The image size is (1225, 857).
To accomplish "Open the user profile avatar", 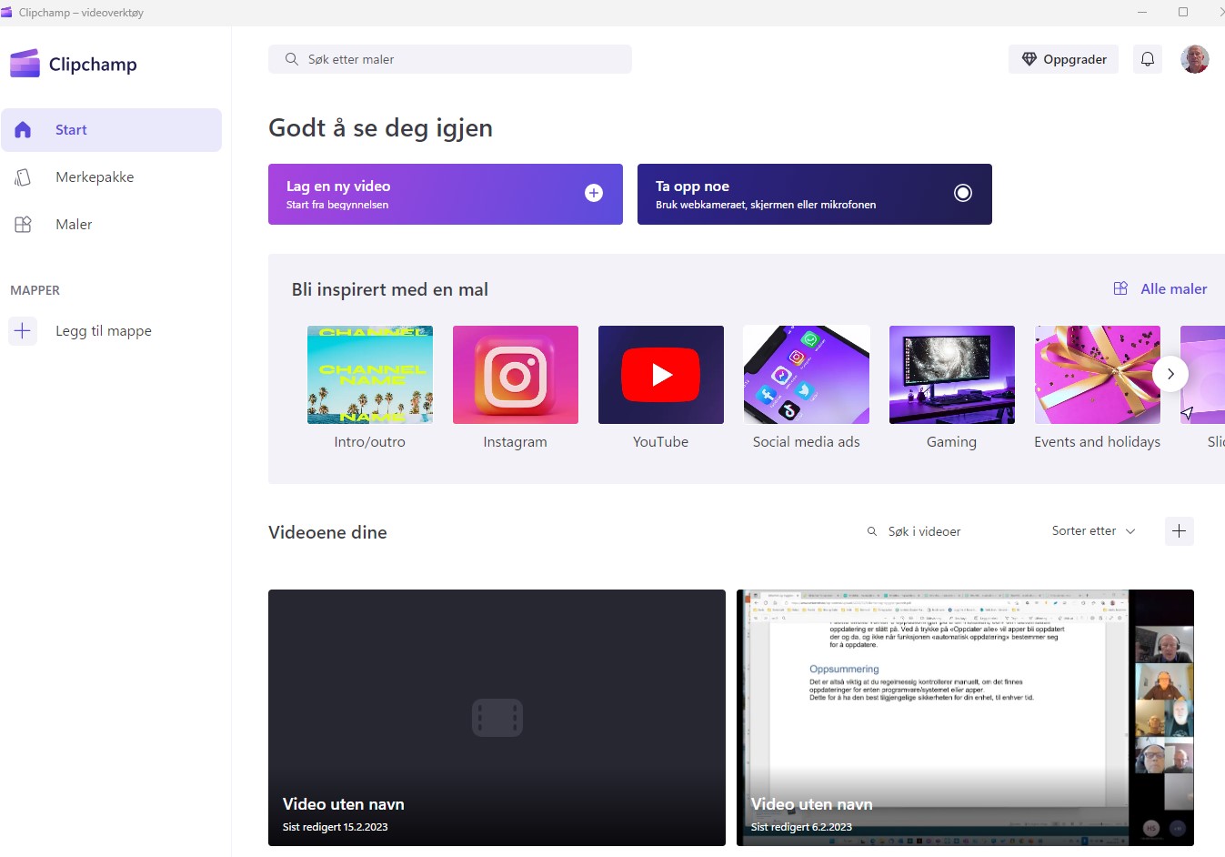I will point(1194,59).
